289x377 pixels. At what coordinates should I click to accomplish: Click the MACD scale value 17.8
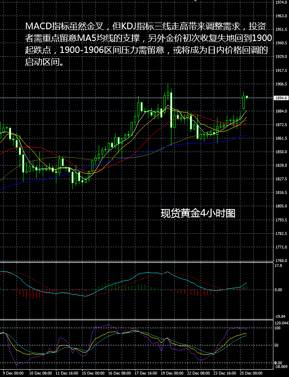(x=278, y=266)
